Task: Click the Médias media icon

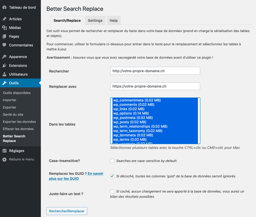Action: pyautogui.click(x=4, y=28)
